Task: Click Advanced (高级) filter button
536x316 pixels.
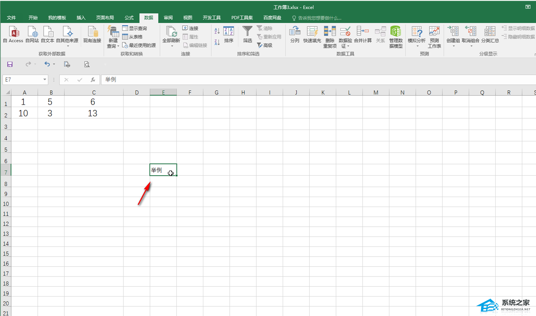Action: coord(265,45)
